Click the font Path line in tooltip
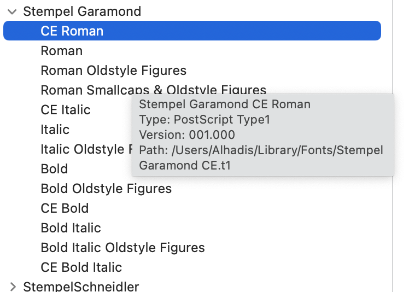This screenshot has width=409, height=292. (261, 157)
